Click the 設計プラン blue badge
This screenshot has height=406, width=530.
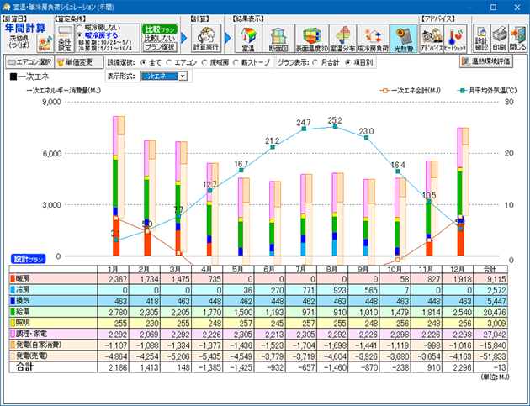(29, 259)
